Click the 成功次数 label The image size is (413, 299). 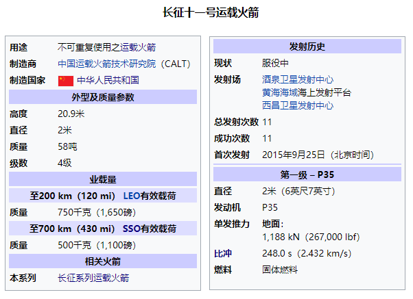(x=232, y=138)
